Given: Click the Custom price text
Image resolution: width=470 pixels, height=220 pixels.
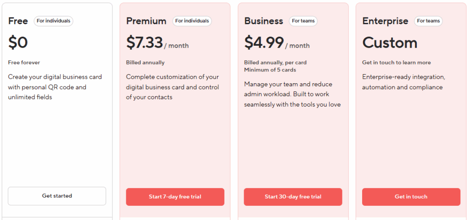Looking at the screenshot, I should tap(390, 43).
